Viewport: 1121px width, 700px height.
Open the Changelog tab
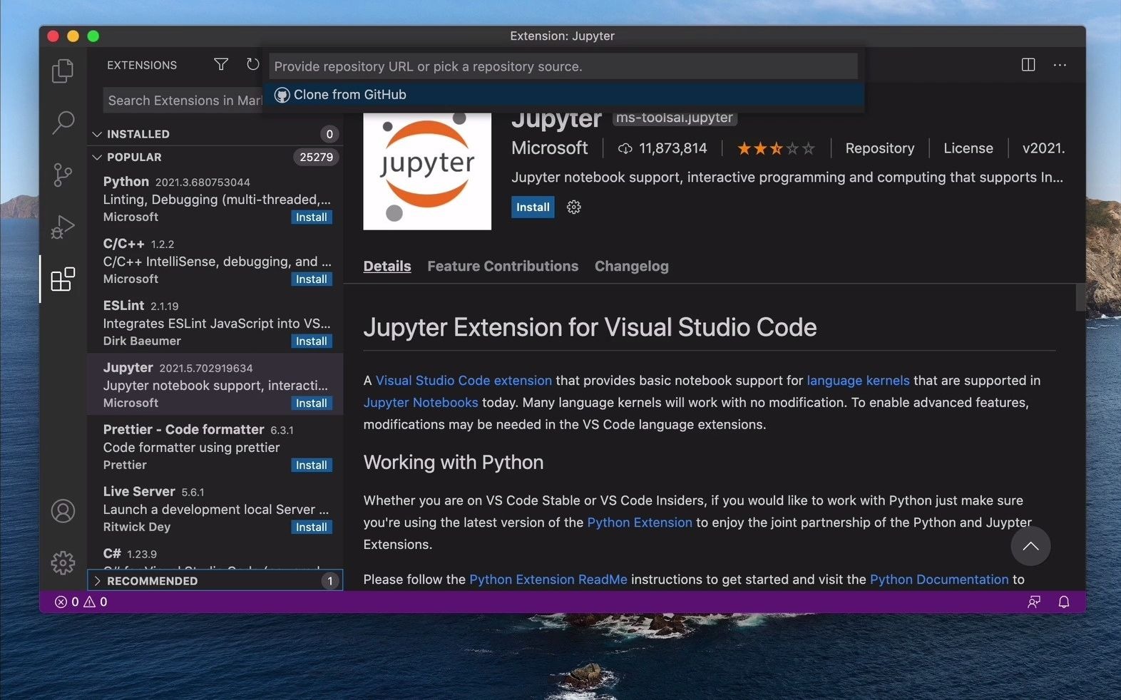pyautogui.click(x=632, y=266)
